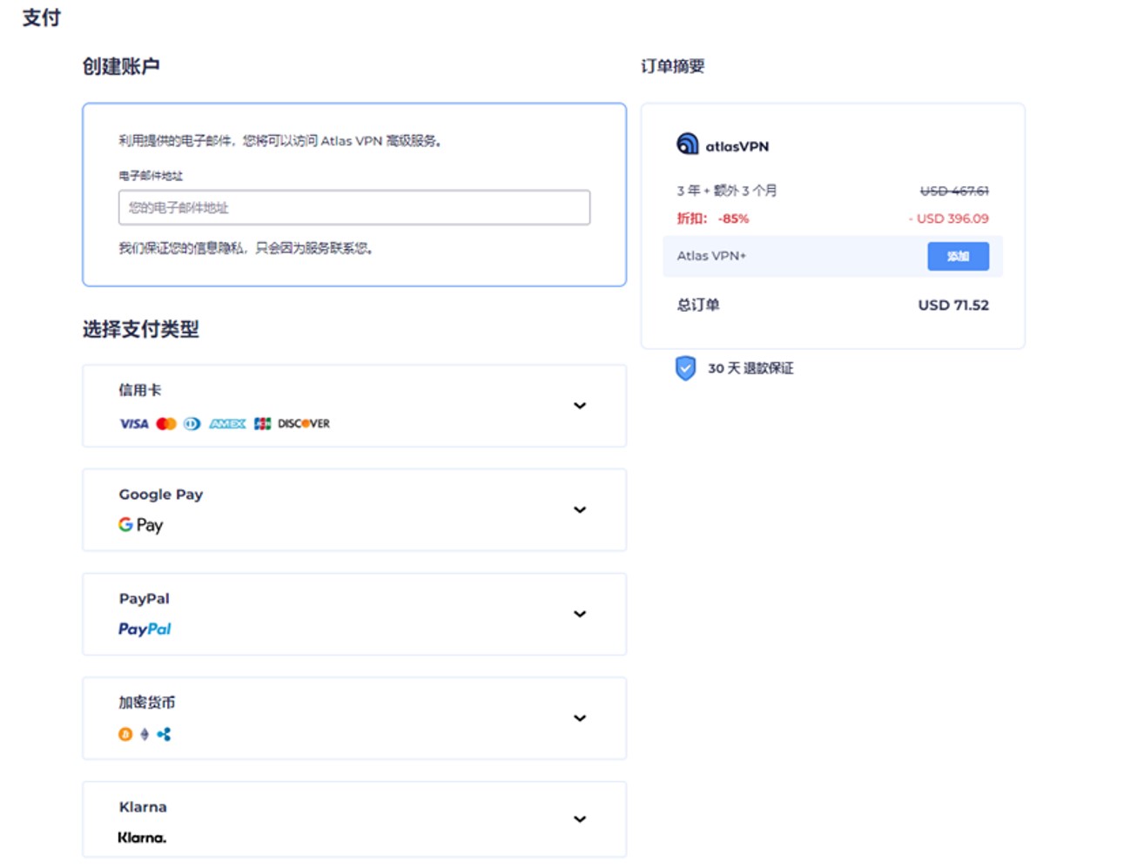Click the Mastercard icon

pos(166,424)
